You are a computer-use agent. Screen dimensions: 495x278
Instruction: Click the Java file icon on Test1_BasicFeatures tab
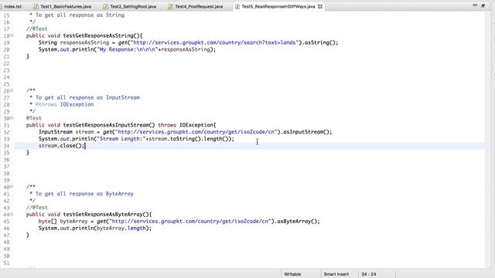click(36, 6)
